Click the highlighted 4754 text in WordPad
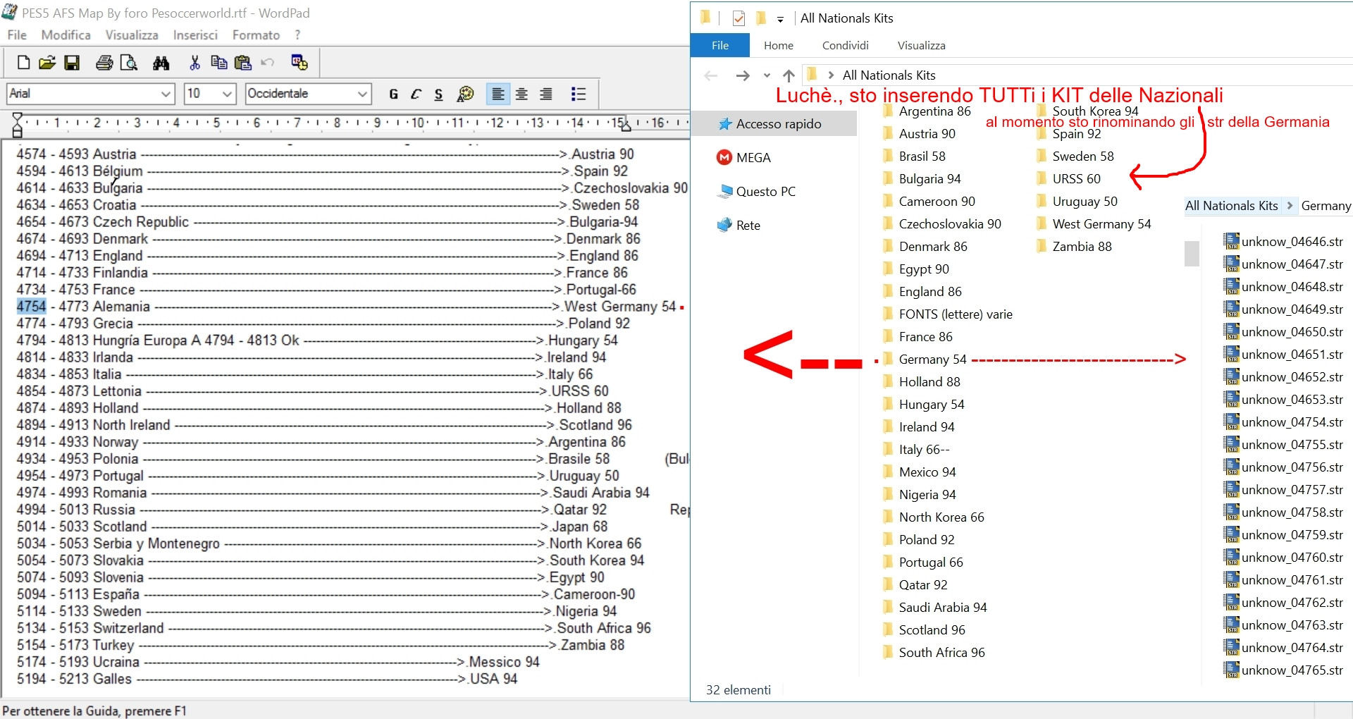The height and width of the screenshot is (719, 1353). [x=31, y=306]
